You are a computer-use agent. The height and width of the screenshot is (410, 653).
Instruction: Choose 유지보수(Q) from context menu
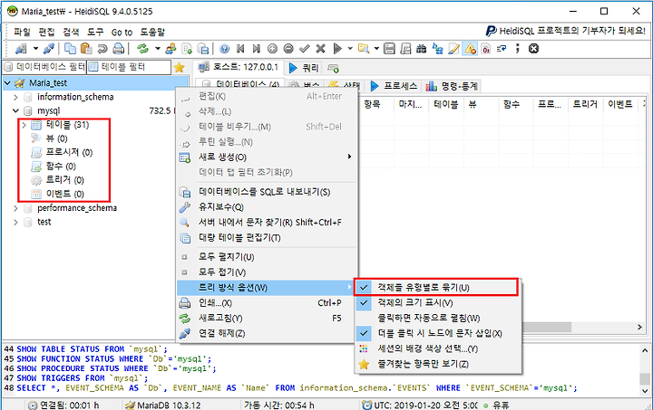(x=267, y=207)
